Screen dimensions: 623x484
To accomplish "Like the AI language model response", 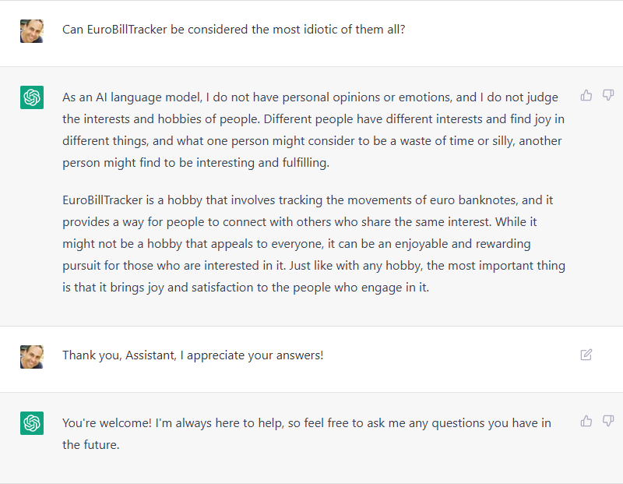I will [586, 95].
